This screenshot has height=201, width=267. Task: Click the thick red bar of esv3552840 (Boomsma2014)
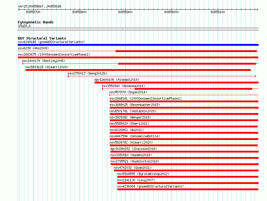pos(193,89)
